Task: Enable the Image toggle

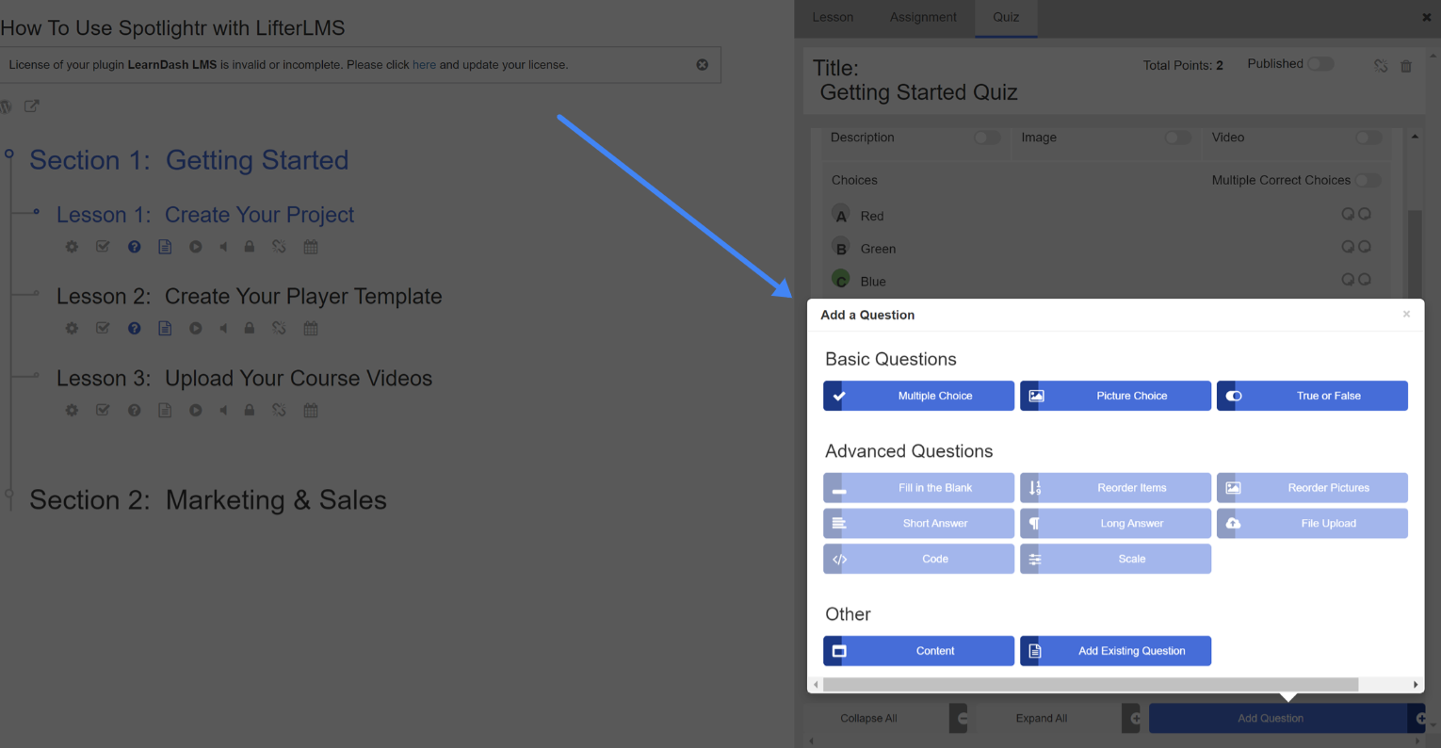Action: pos(1178,138)
